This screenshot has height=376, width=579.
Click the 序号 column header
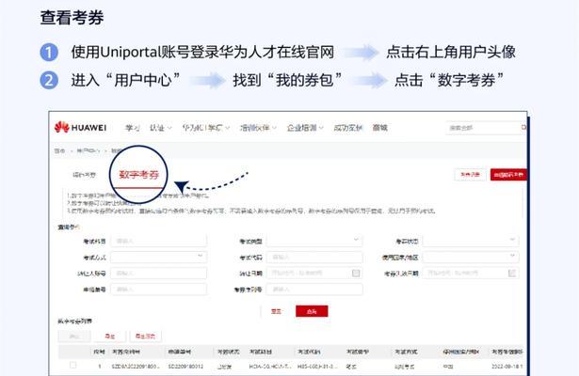coord(99,352)
